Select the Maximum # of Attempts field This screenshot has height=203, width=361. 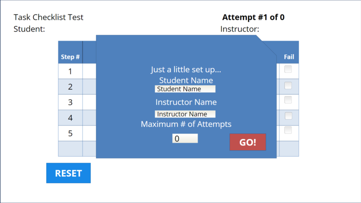tap(185, 139)
